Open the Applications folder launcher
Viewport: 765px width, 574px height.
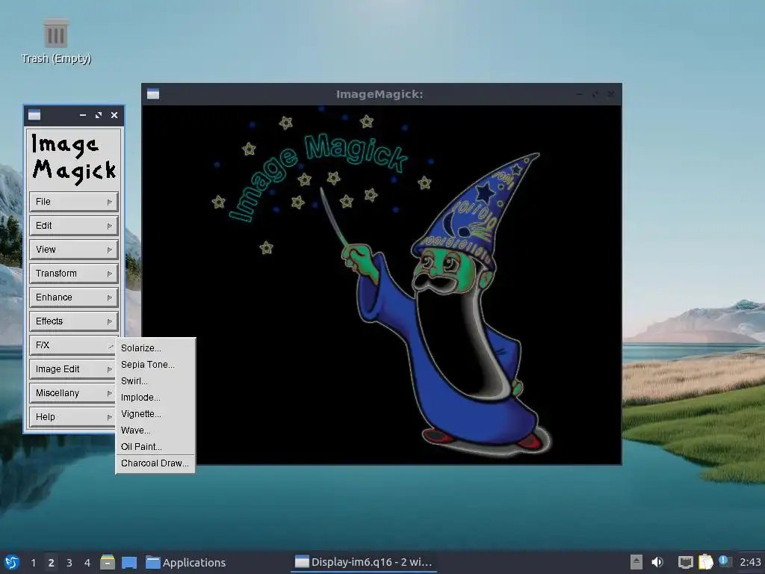[x=186, y=562]
